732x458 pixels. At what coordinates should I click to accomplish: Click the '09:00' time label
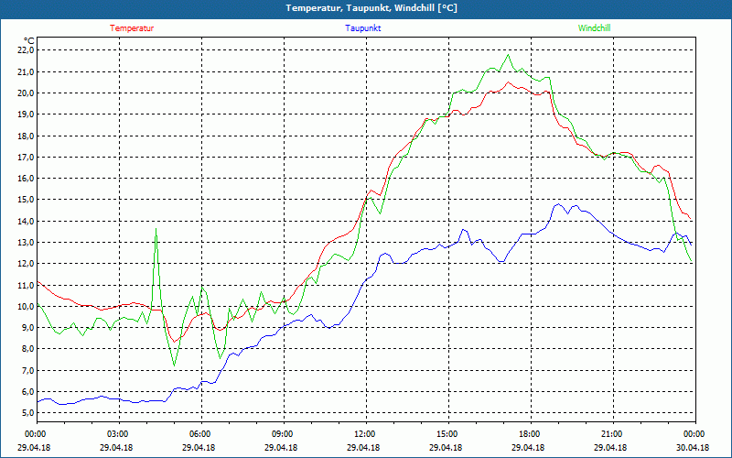tap(281, 434)
